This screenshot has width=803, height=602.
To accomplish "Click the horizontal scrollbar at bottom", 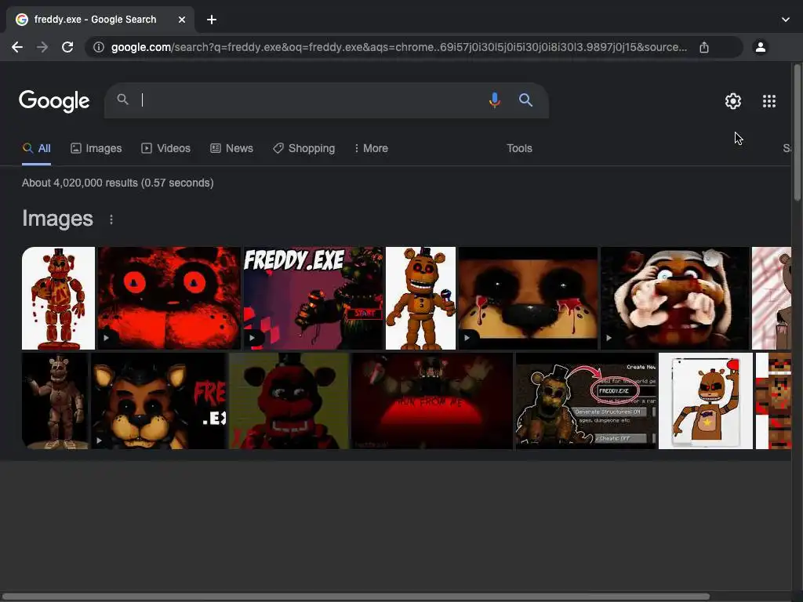I will [355, 597].
